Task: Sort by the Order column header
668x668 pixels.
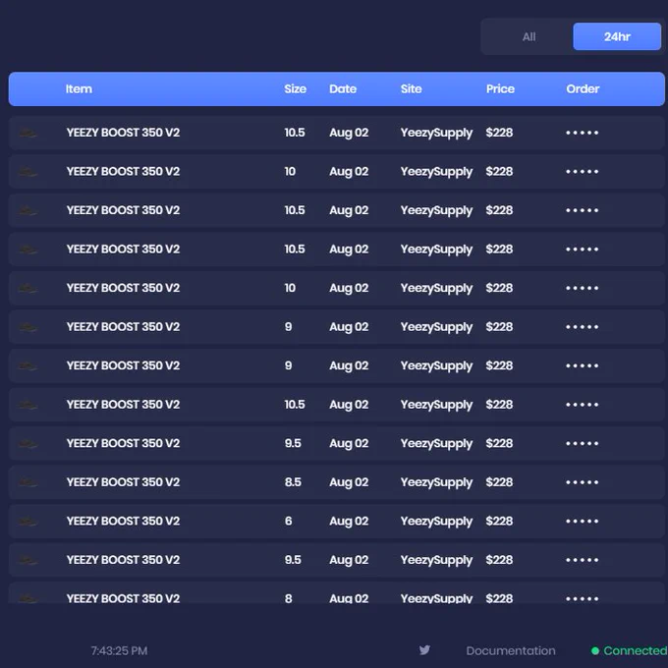Action: pyautogui.click(x=583, y=89)
